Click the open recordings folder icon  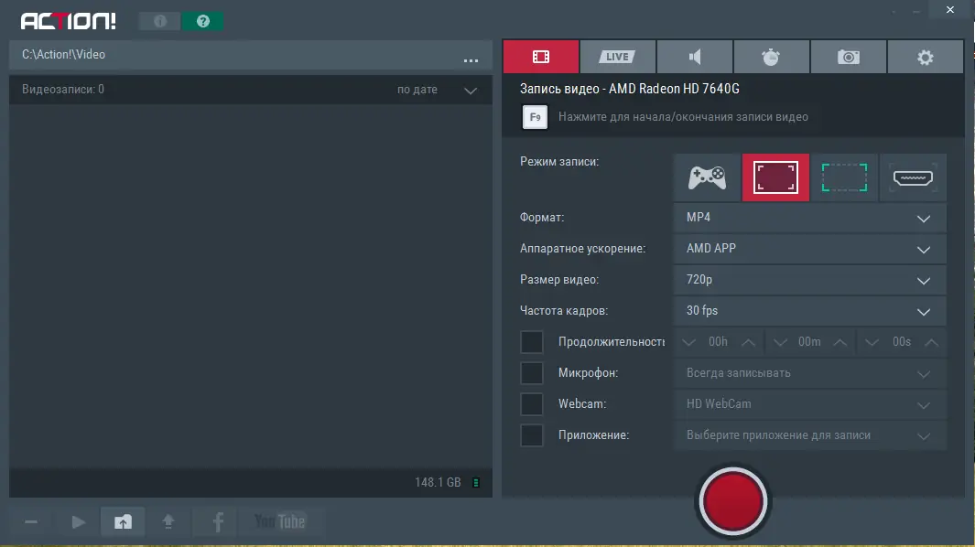click(x=123, y=521)
